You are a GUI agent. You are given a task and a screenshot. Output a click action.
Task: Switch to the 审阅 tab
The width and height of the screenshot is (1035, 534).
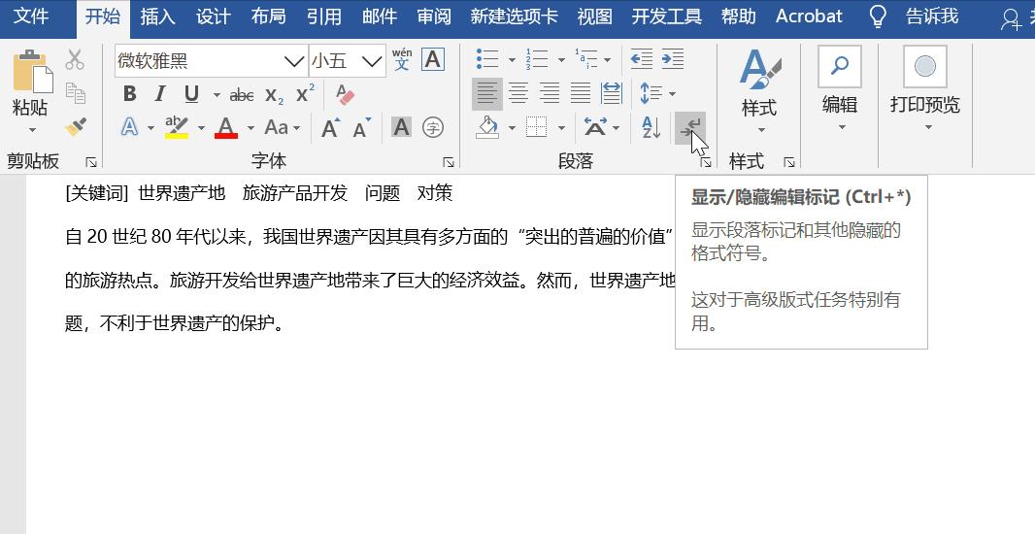point(434,16)
